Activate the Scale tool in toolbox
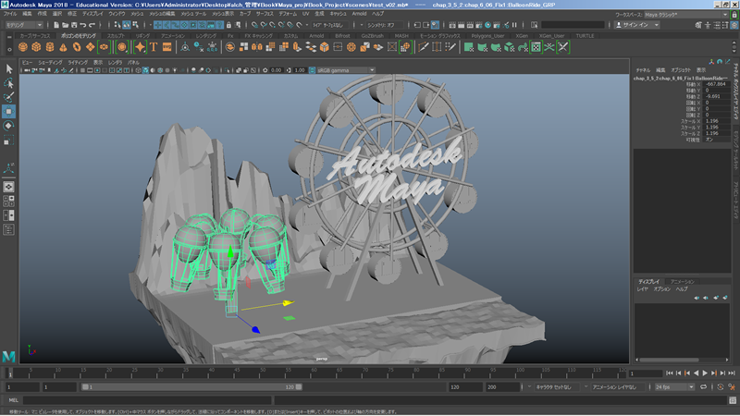The image size is (740, 416). (x=8, y=141)
